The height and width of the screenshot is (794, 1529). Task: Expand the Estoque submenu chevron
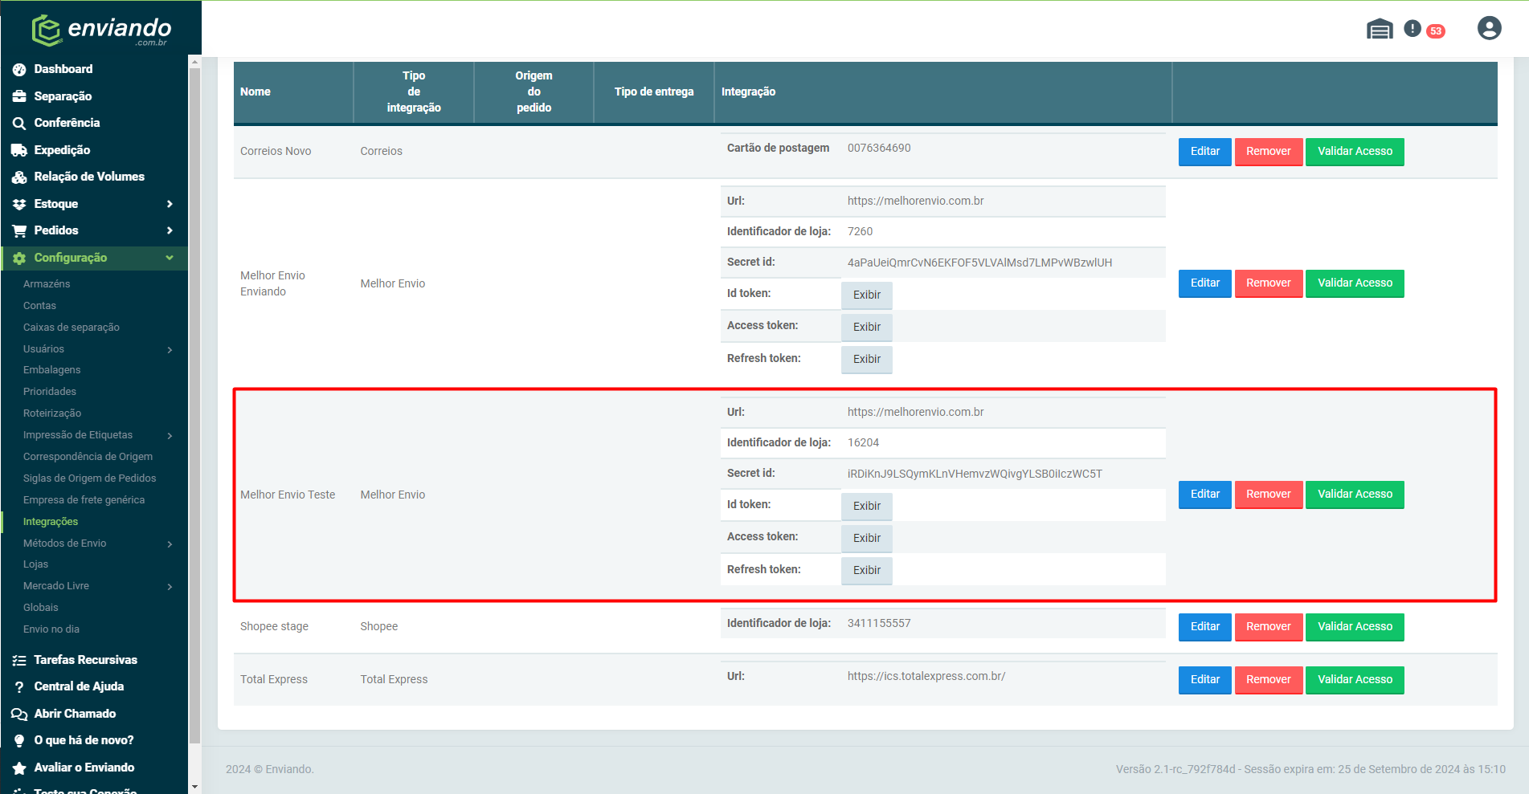click(x=170, y=204)
